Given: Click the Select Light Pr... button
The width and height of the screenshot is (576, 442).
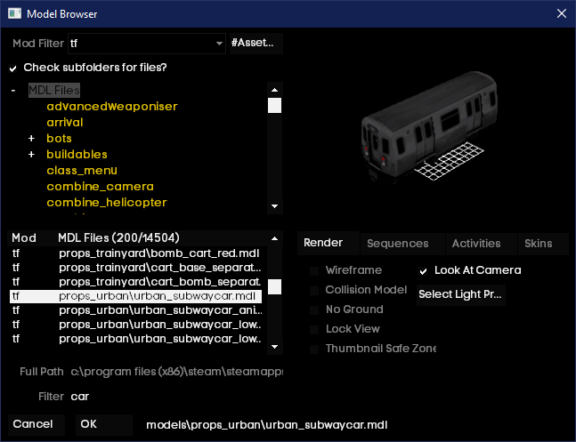Looking at the screenshot, I should (461, 294).
